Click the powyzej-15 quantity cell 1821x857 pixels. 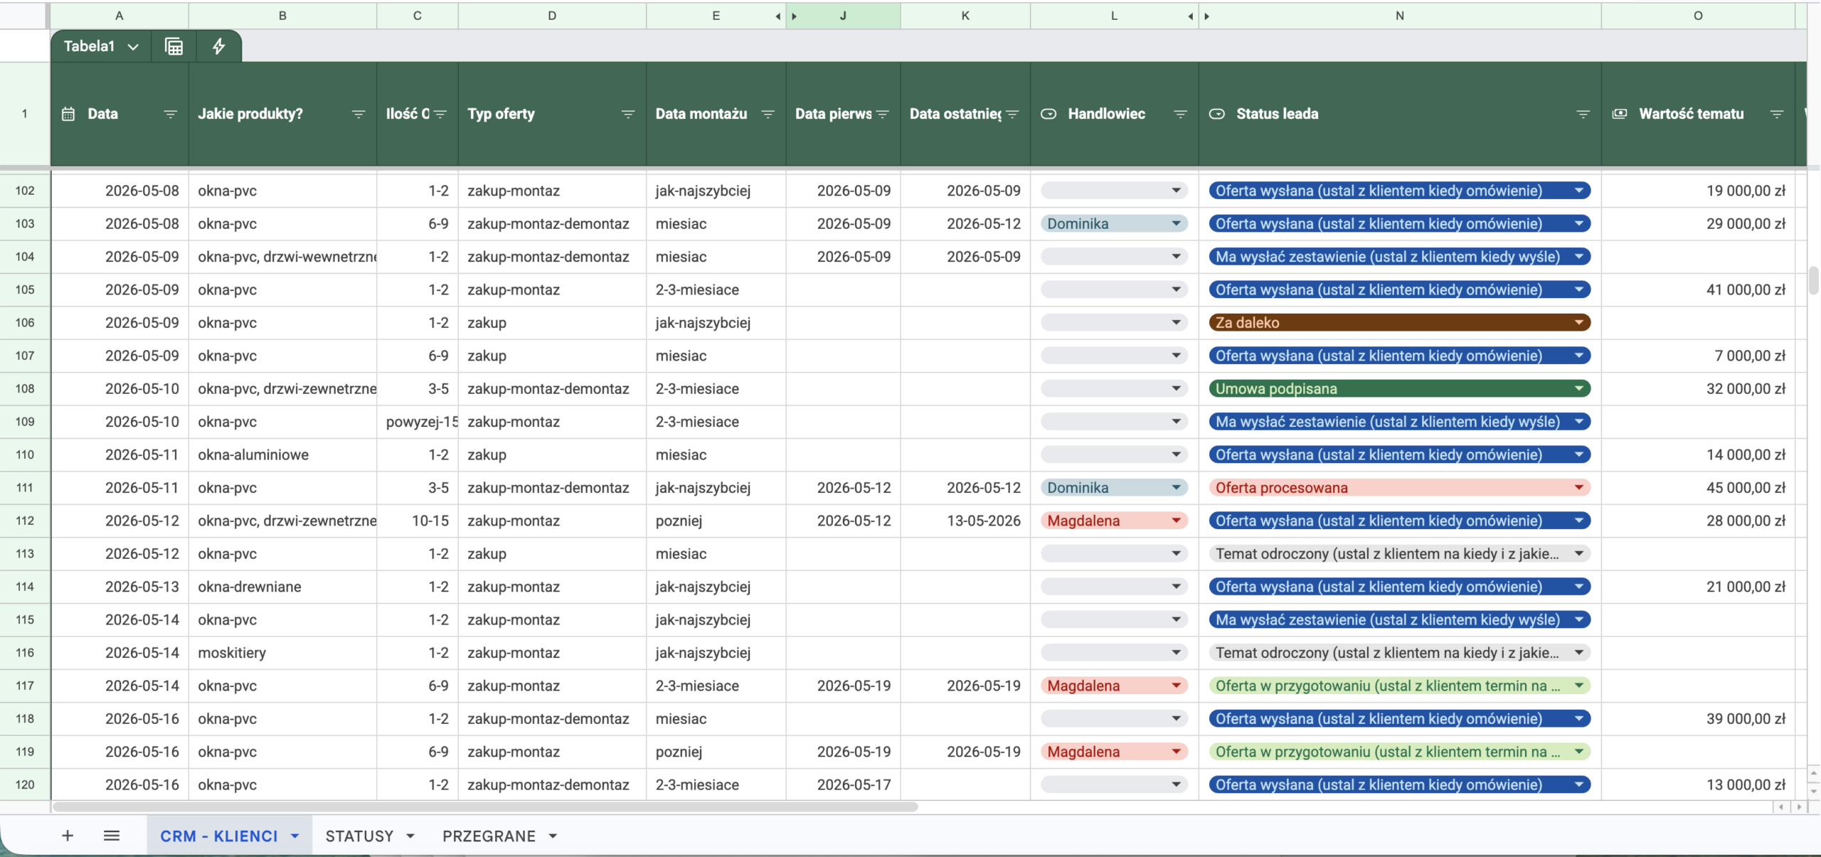[418, 422]
